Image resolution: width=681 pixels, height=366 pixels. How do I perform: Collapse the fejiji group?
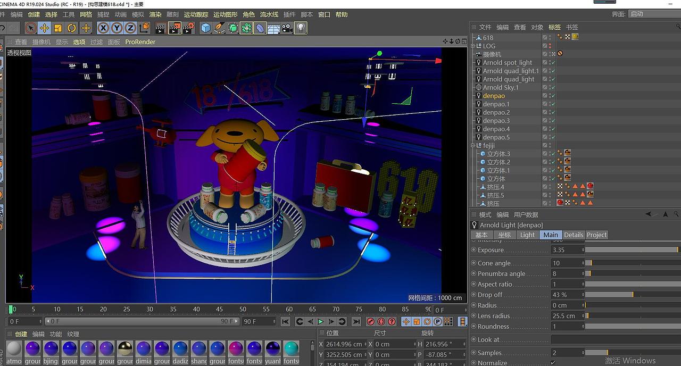(x=472, y=145)
